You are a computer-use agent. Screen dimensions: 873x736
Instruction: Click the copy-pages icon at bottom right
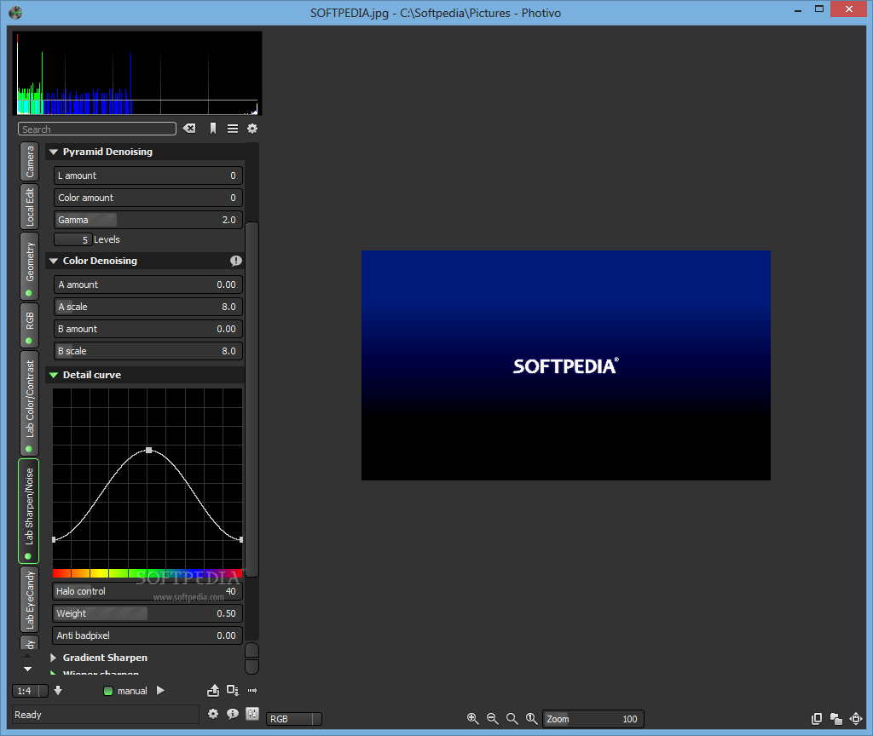point(817,719)
